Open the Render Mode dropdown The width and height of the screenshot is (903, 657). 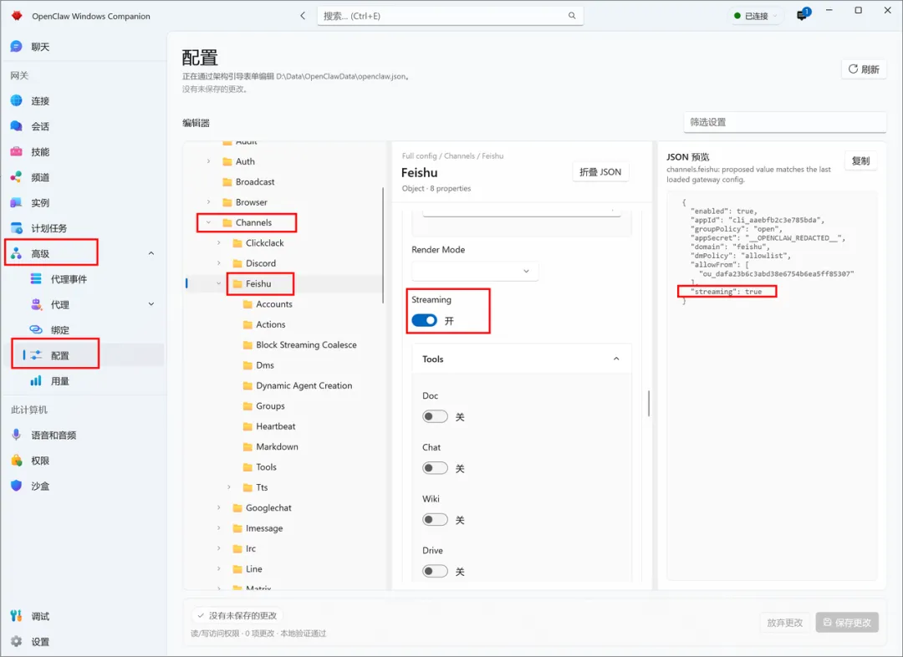coord(475,271)
